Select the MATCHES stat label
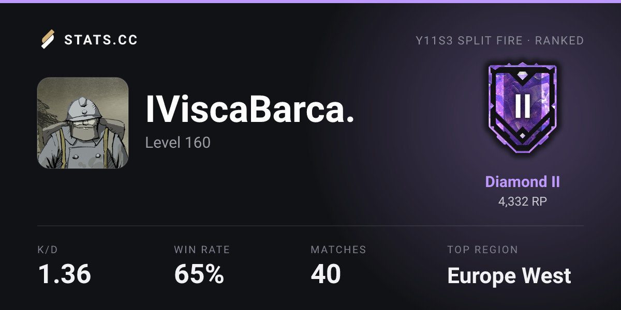 tap(338, 250)
